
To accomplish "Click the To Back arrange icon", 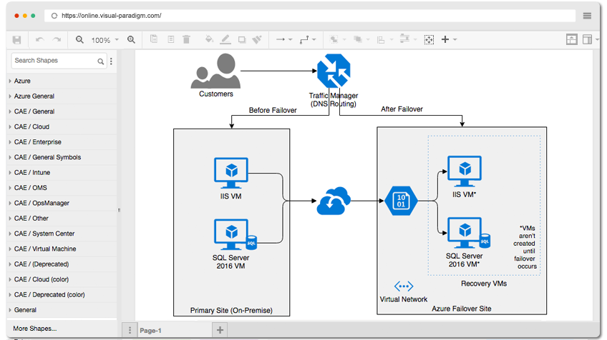I will (358, 39).
